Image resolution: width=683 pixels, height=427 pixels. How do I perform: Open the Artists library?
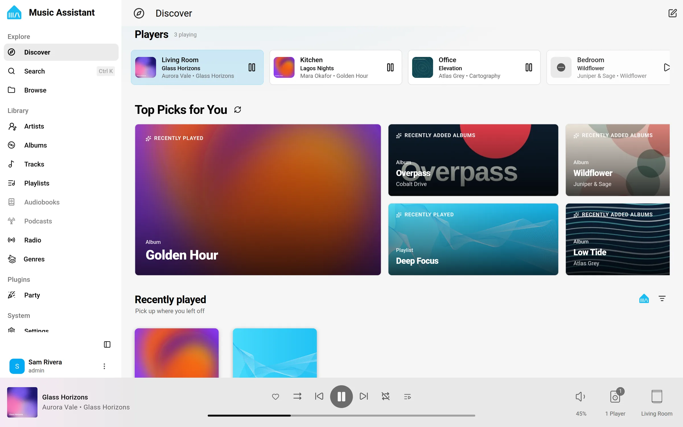point(61,126)
